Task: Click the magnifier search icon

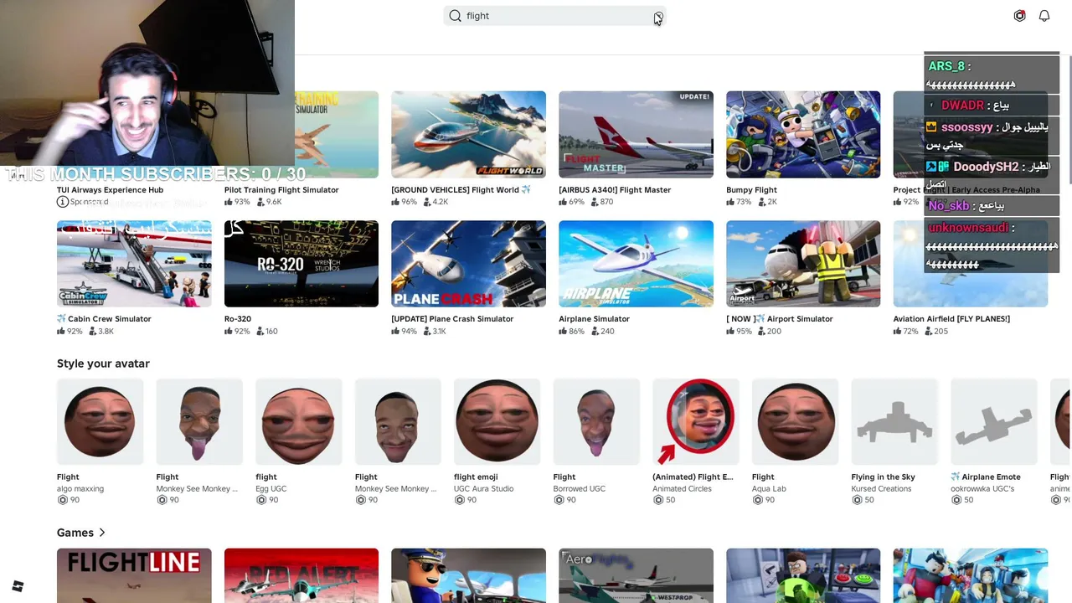Action: [x=455, y=16]
